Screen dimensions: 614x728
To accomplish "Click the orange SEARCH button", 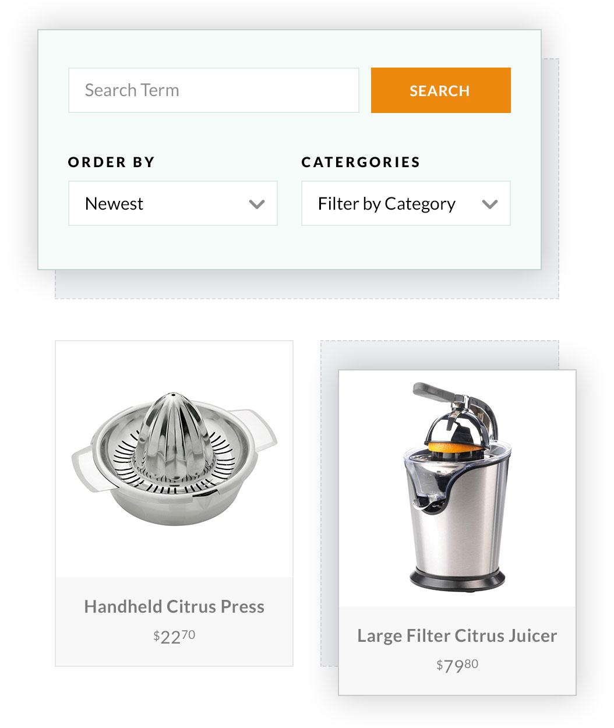I will 441,90.
